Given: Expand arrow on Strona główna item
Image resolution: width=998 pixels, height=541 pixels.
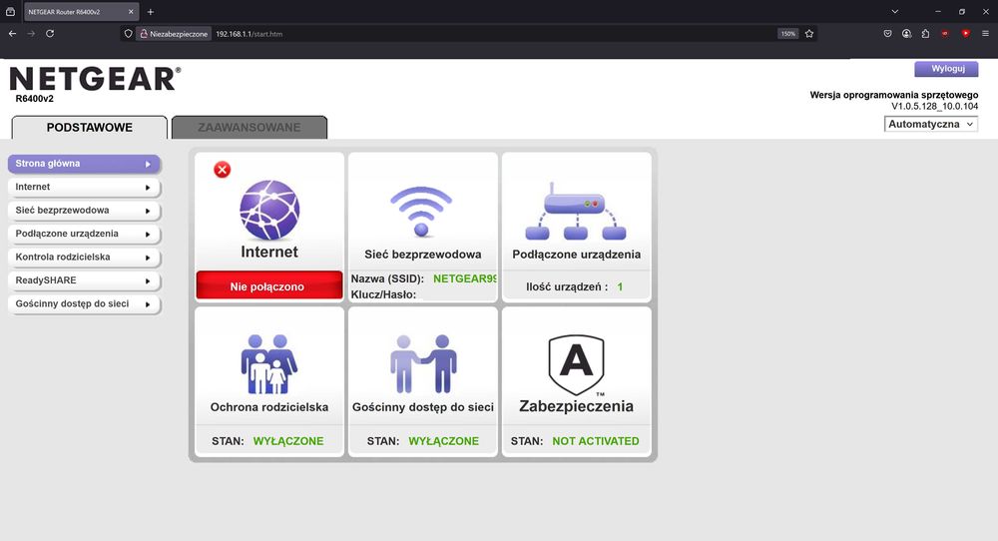Looking at the screenshot, I should pos(148,165).
